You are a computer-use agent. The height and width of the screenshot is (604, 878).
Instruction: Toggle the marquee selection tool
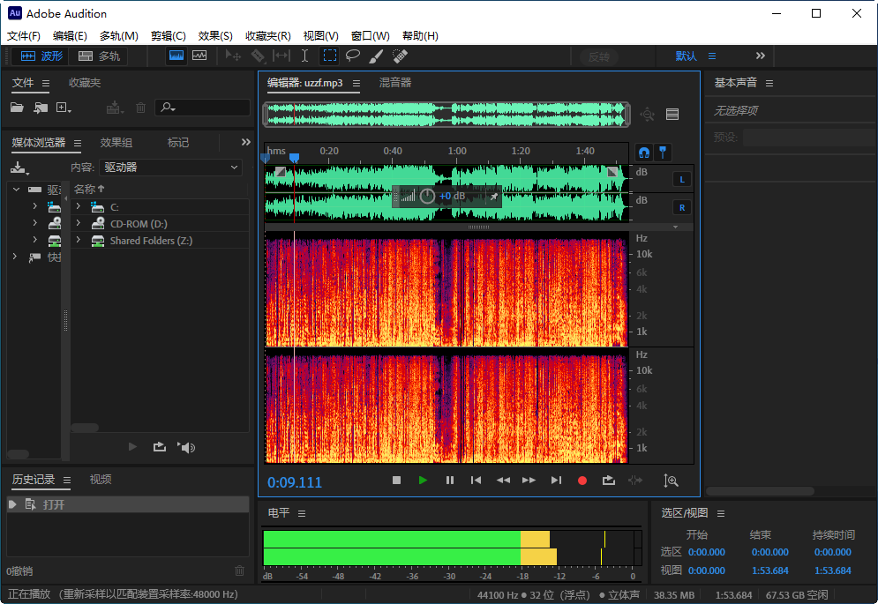[x=329, y=55]
